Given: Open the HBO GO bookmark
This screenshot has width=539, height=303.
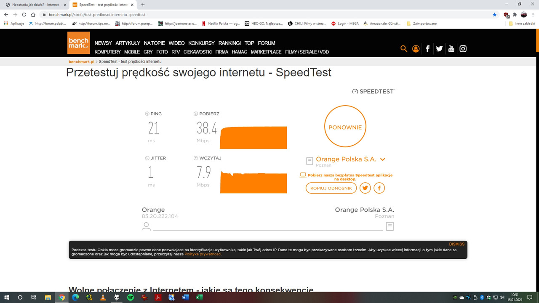Looking at the screenshot, I should [263, 24].
